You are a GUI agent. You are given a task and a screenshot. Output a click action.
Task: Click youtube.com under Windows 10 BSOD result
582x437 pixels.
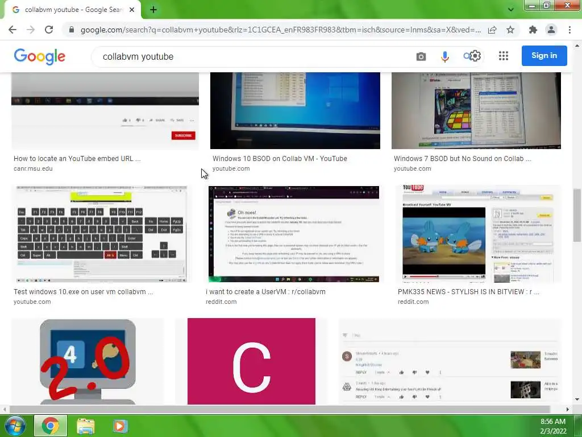point(231,168)
